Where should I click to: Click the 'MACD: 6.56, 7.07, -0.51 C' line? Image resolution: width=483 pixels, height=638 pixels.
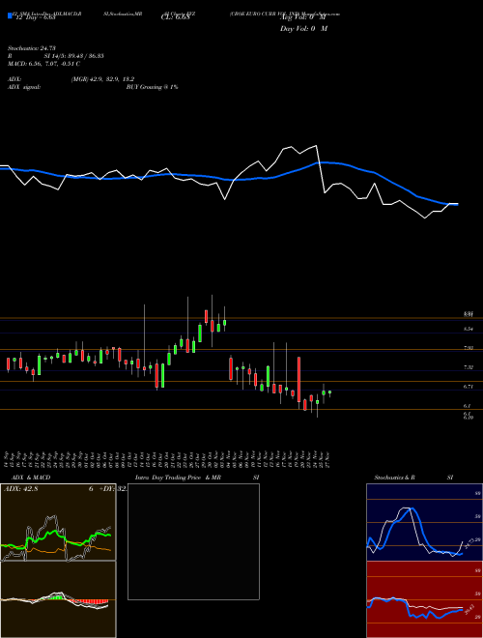[43, 64]
